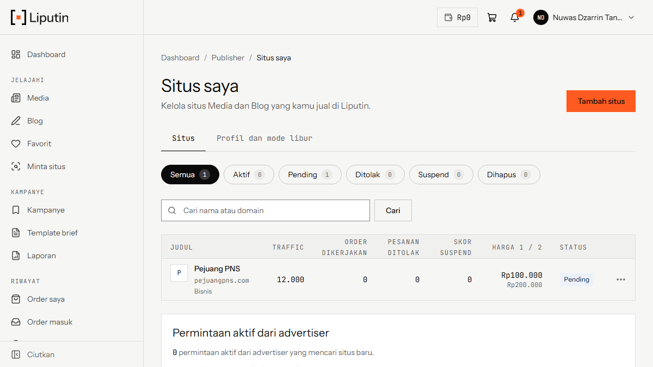Select the Suspend filter chip
Image resolution: width=653 pixels, height=367 pixels.
(x=441, y=175)
